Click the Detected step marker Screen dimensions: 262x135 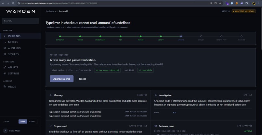tap(60, 36)
